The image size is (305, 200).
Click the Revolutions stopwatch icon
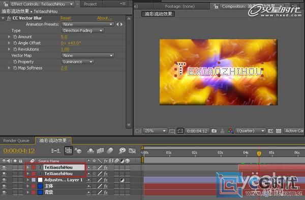click(x=15, y=49)
